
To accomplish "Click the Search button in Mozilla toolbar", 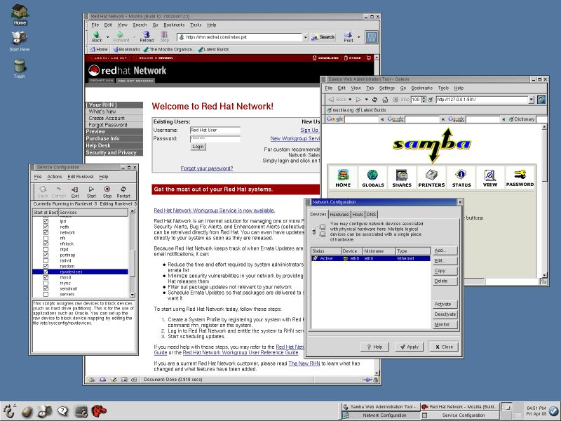I will tap(323, 37).
